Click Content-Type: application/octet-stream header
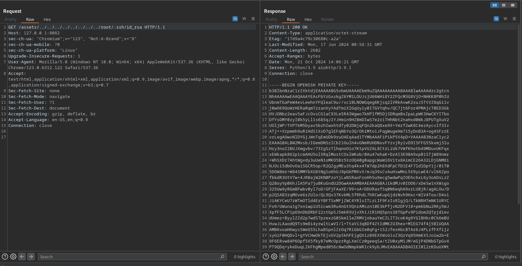522x266 pixels. click(x=318, y=33)
